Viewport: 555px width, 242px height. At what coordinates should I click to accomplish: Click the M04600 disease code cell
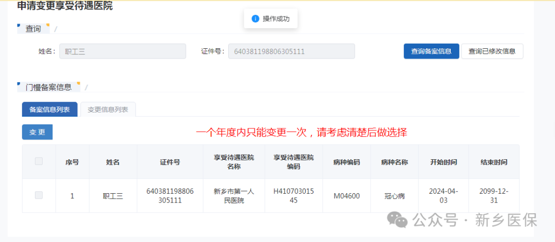tap(346, 196)
